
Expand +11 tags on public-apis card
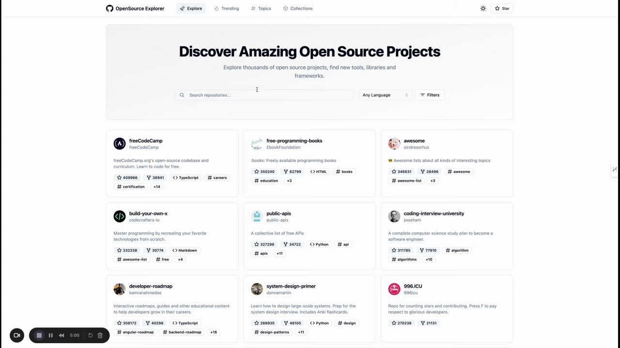pos(279,253)
